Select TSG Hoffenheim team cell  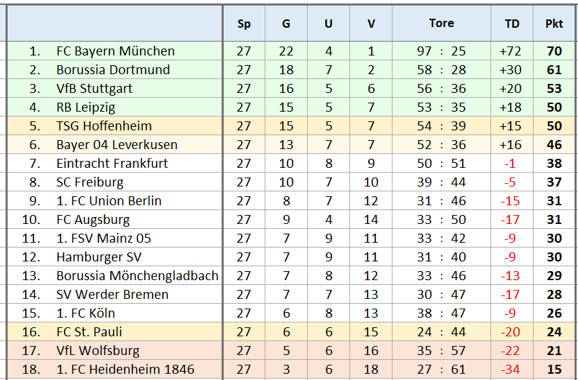pos(104,126)
